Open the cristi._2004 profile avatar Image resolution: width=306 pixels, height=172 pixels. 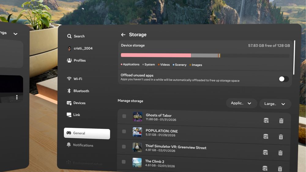(x=69, y=48)
